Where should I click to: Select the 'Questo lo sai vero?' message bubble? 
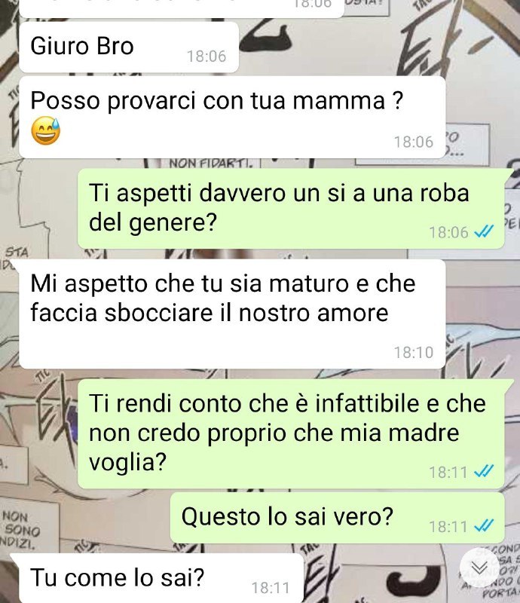point(338,518)
